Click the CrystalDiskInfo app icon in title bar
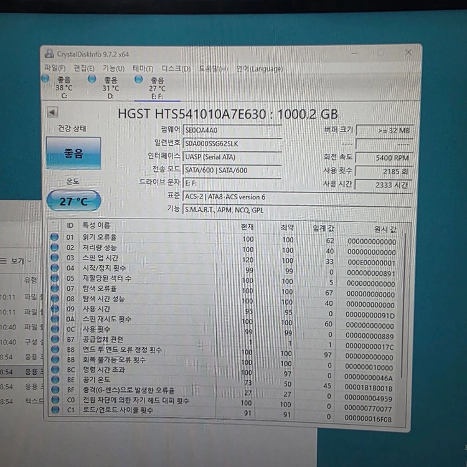467x467 pixels. click(x=49, y=54)
